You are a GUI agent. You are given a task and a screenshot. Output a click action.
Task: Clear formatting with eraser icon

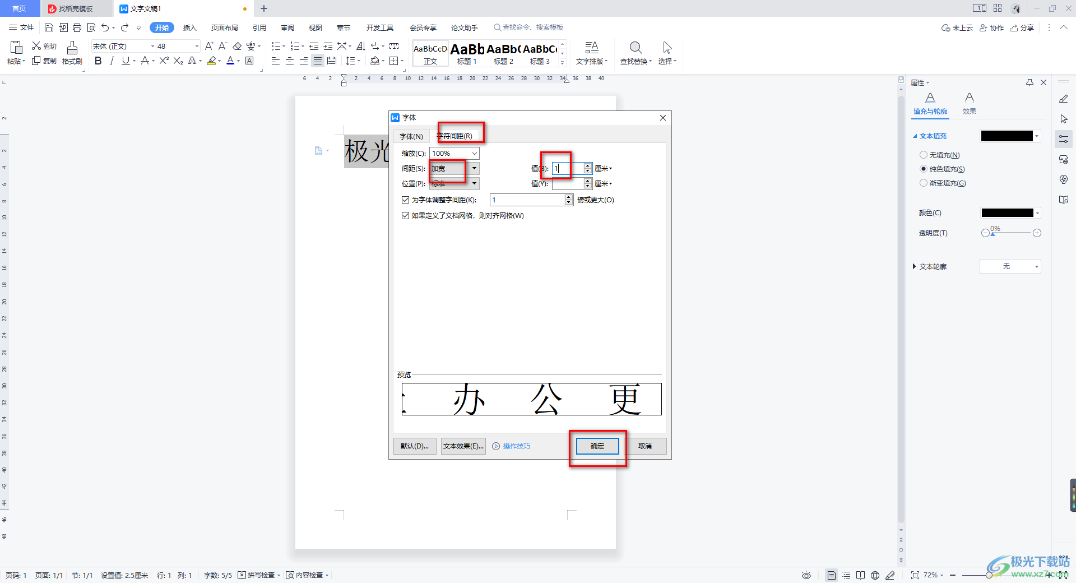[237, 46]
